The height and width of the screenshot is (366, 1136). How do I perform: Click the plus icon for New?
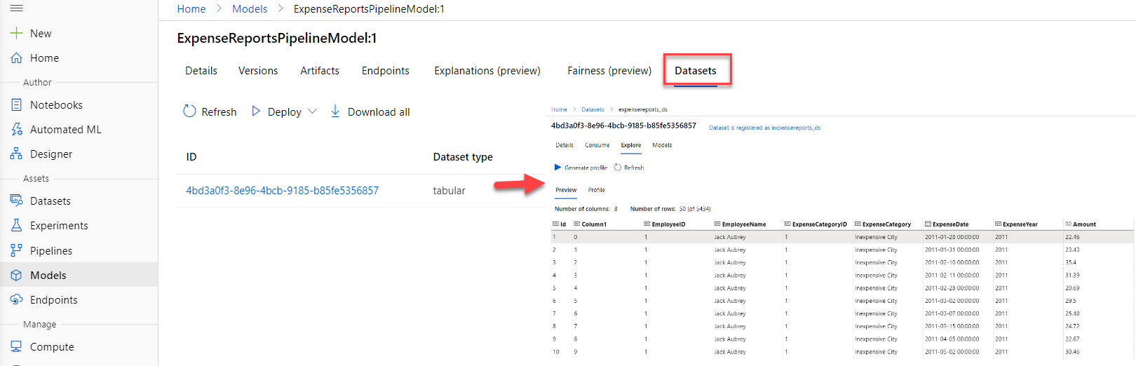click(x=16, y=33)
